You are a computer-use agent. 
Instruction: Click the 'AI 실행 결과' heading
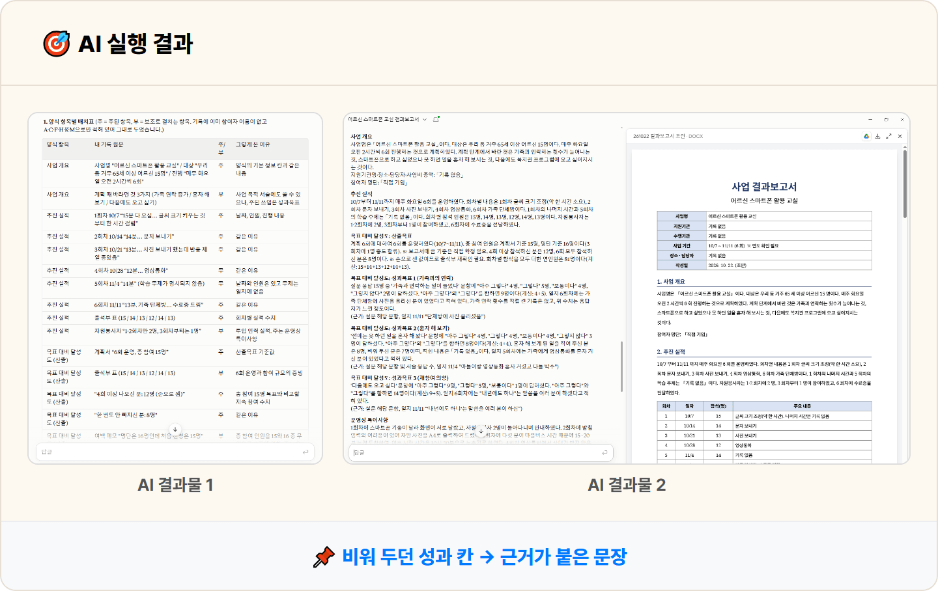(135, 44)
